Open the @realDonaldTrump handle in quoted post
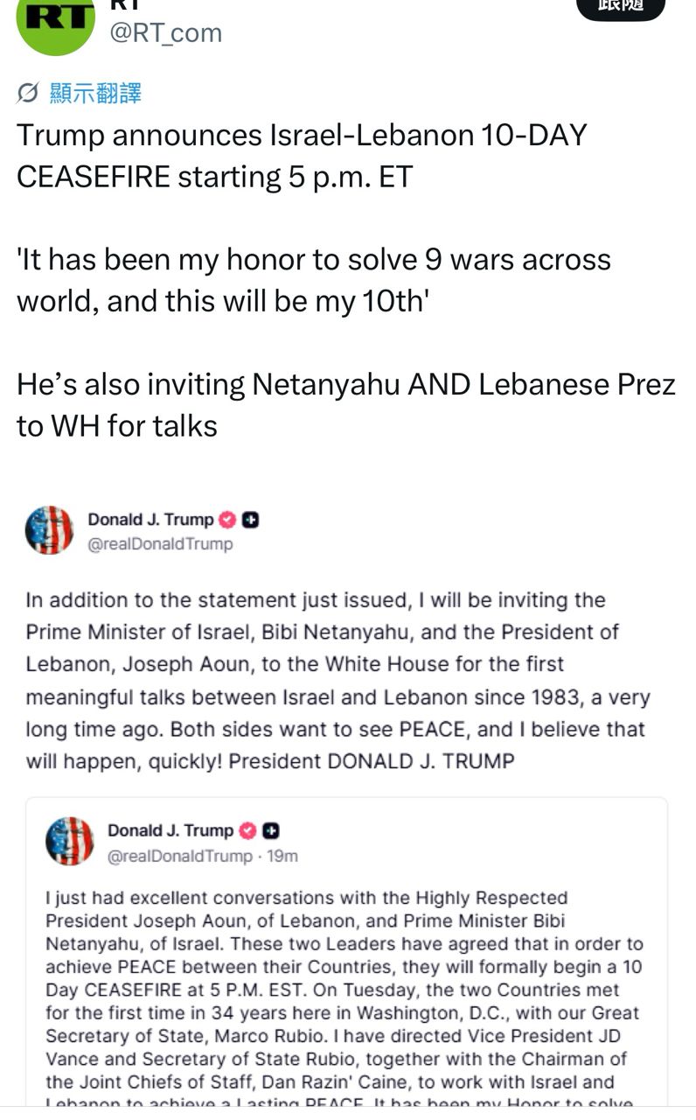696x1120 pixels. (179, 856)
